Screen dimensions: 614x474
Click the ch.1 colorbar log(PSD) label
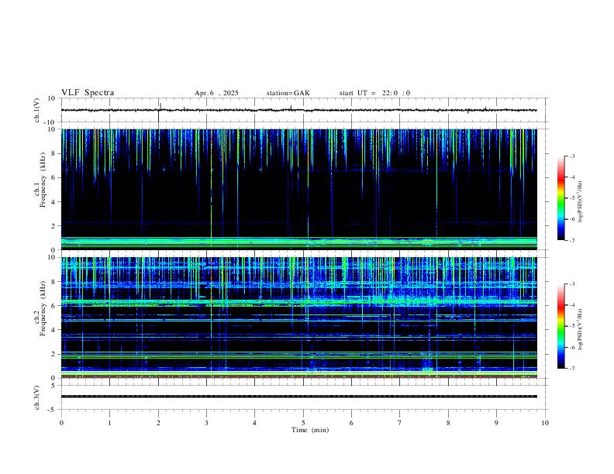[x=581, y=201]
